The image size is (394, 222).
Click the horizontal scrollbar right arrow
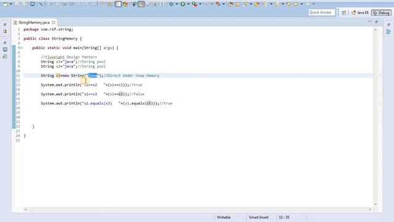(x=370, y=210)
